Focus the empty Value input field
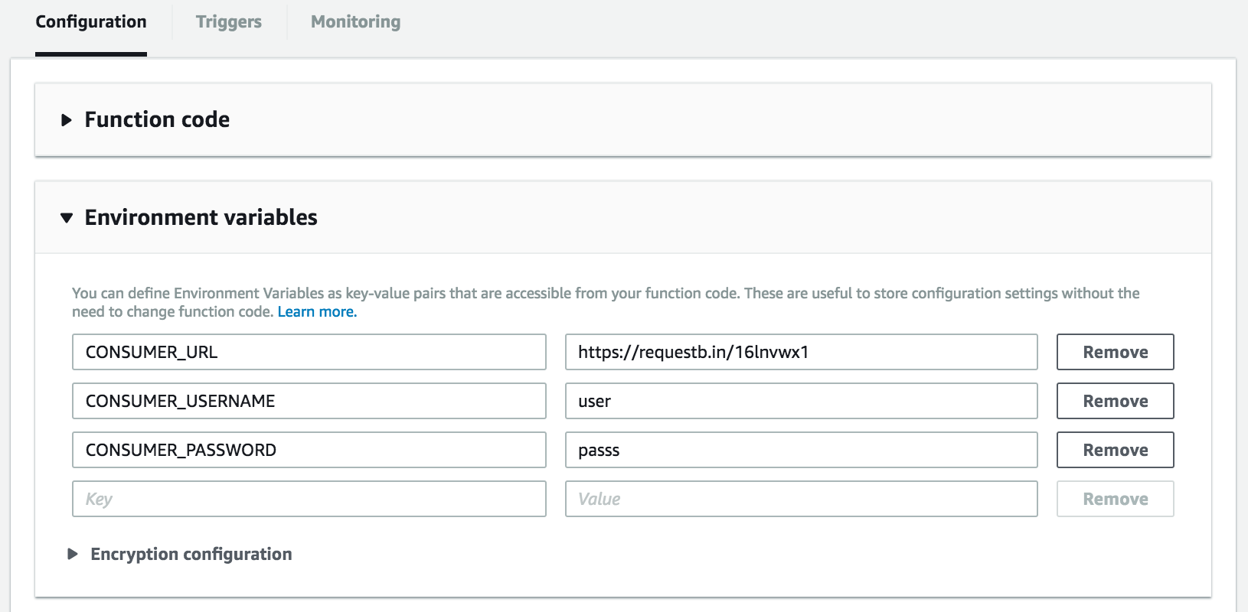This screenshot has height=612, width=1248. [801, 499]
